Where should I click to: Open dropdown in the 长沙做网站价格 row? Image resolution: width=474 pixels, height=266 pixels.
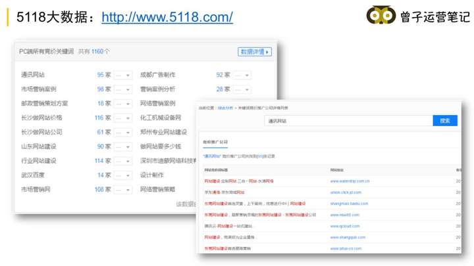pyautogui.click(x=122, y=118)
